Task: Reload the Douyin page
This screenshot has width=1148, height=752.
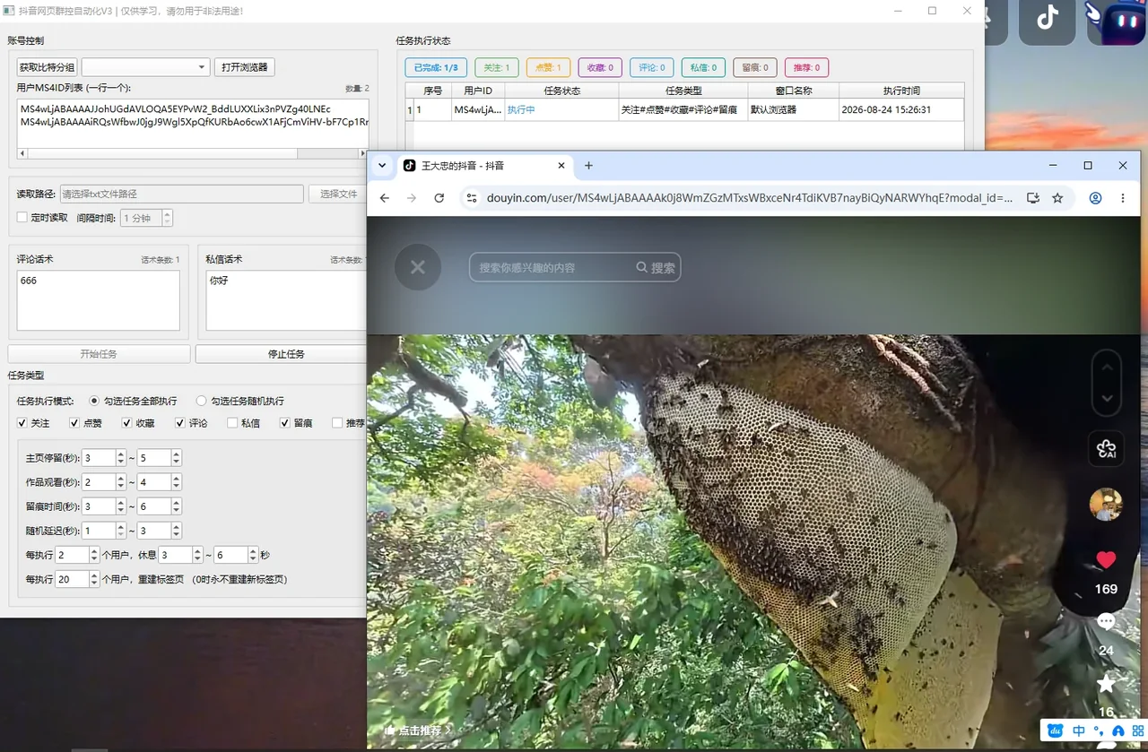Action: tap(439, 198)
